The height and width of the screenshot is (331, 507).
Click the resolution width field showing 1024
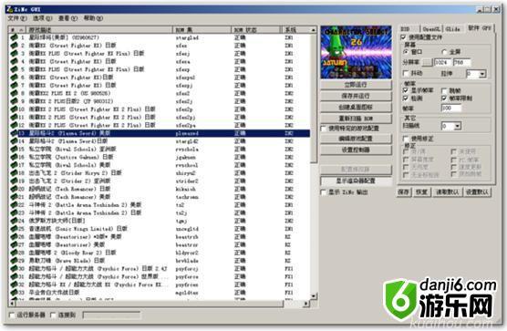coord(442,62)
